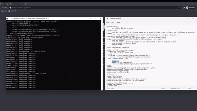Click 'Install Docker:' heading in Notepad
This screenshot has height=111, width=197.
click(x=112, y=31)
